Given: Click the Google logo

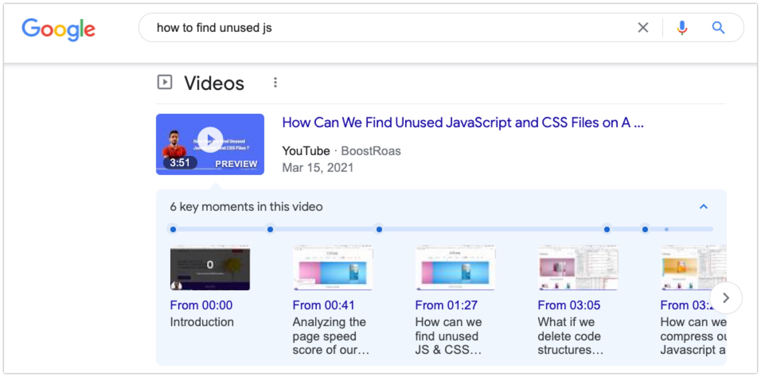Looking at the screenshot, I should pos(59,29).
